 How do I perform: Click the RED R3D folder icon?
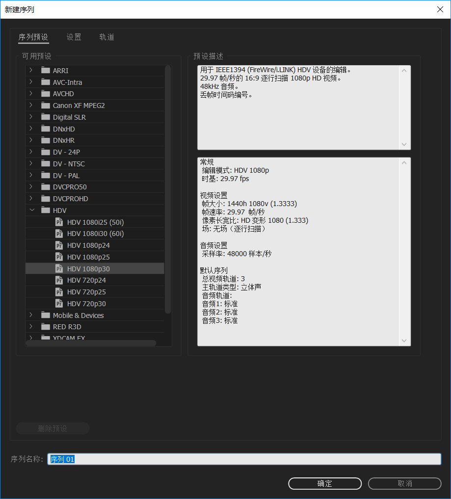pyautogui.click(x=46, y=327)
